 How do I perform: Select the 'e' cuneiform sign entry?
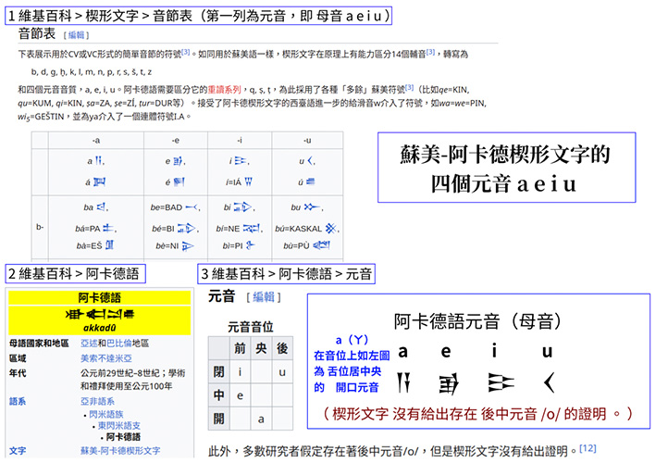(x=176, y=161)
